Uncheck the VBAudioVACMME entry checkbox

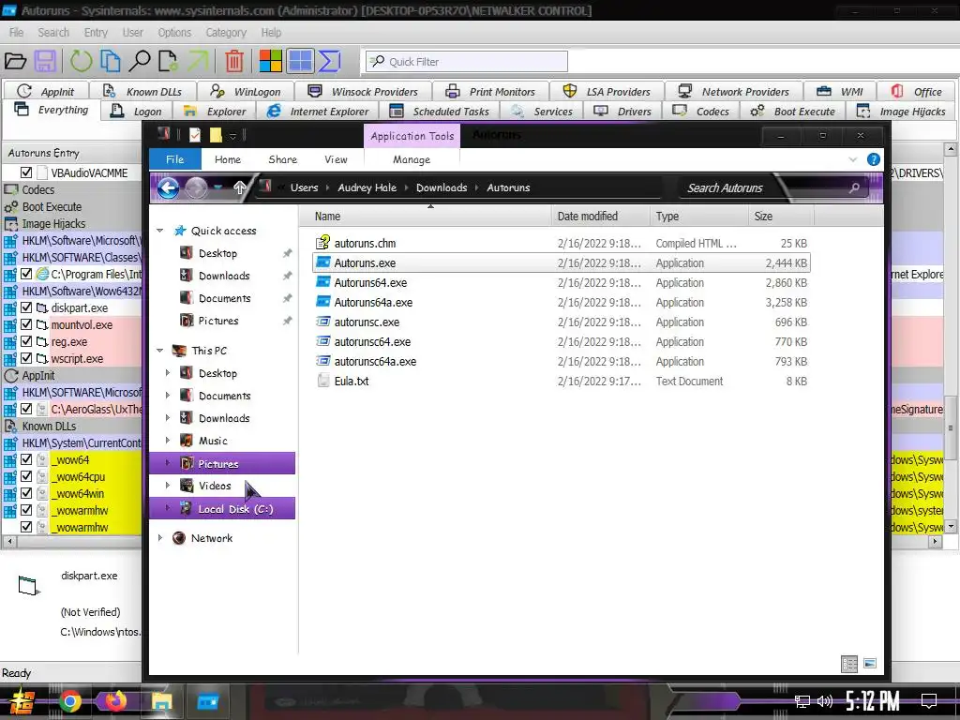point(26,172)
